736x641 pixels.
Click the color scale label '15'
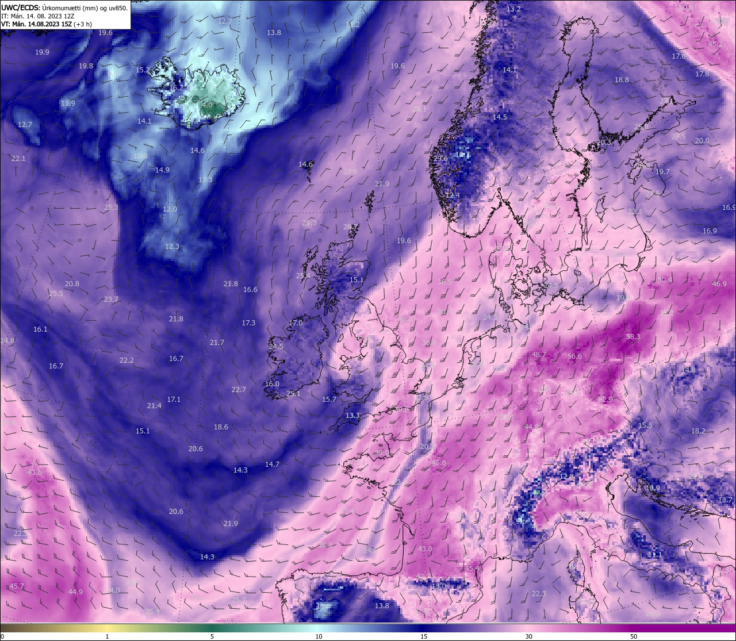click(424, 636)
